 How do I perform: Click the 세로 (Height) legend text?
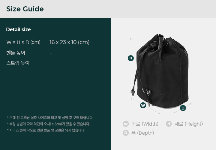tap(189, 124)
